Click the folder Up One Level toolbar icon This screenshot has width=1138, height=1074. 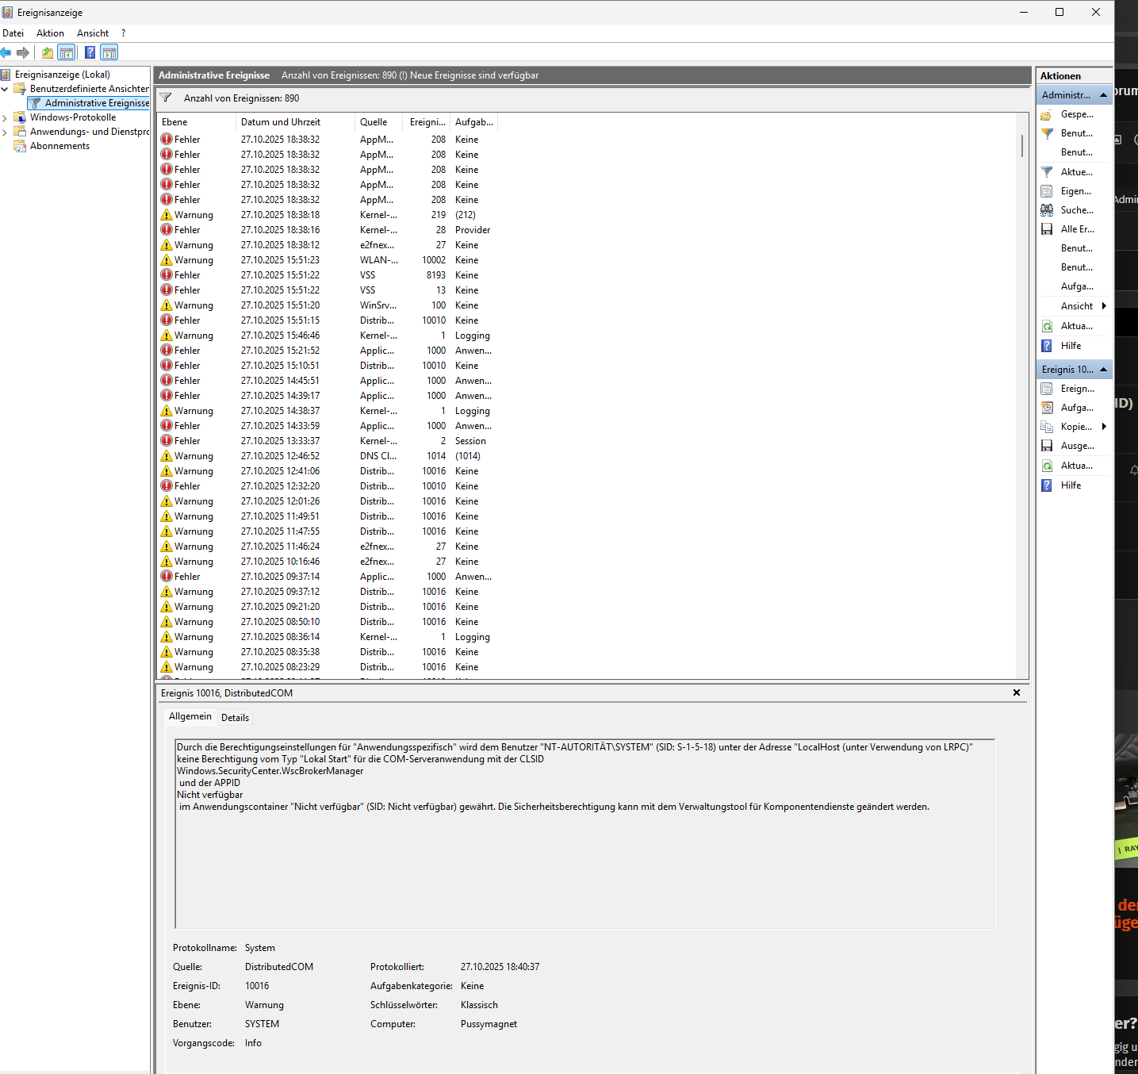coord(48,53)
